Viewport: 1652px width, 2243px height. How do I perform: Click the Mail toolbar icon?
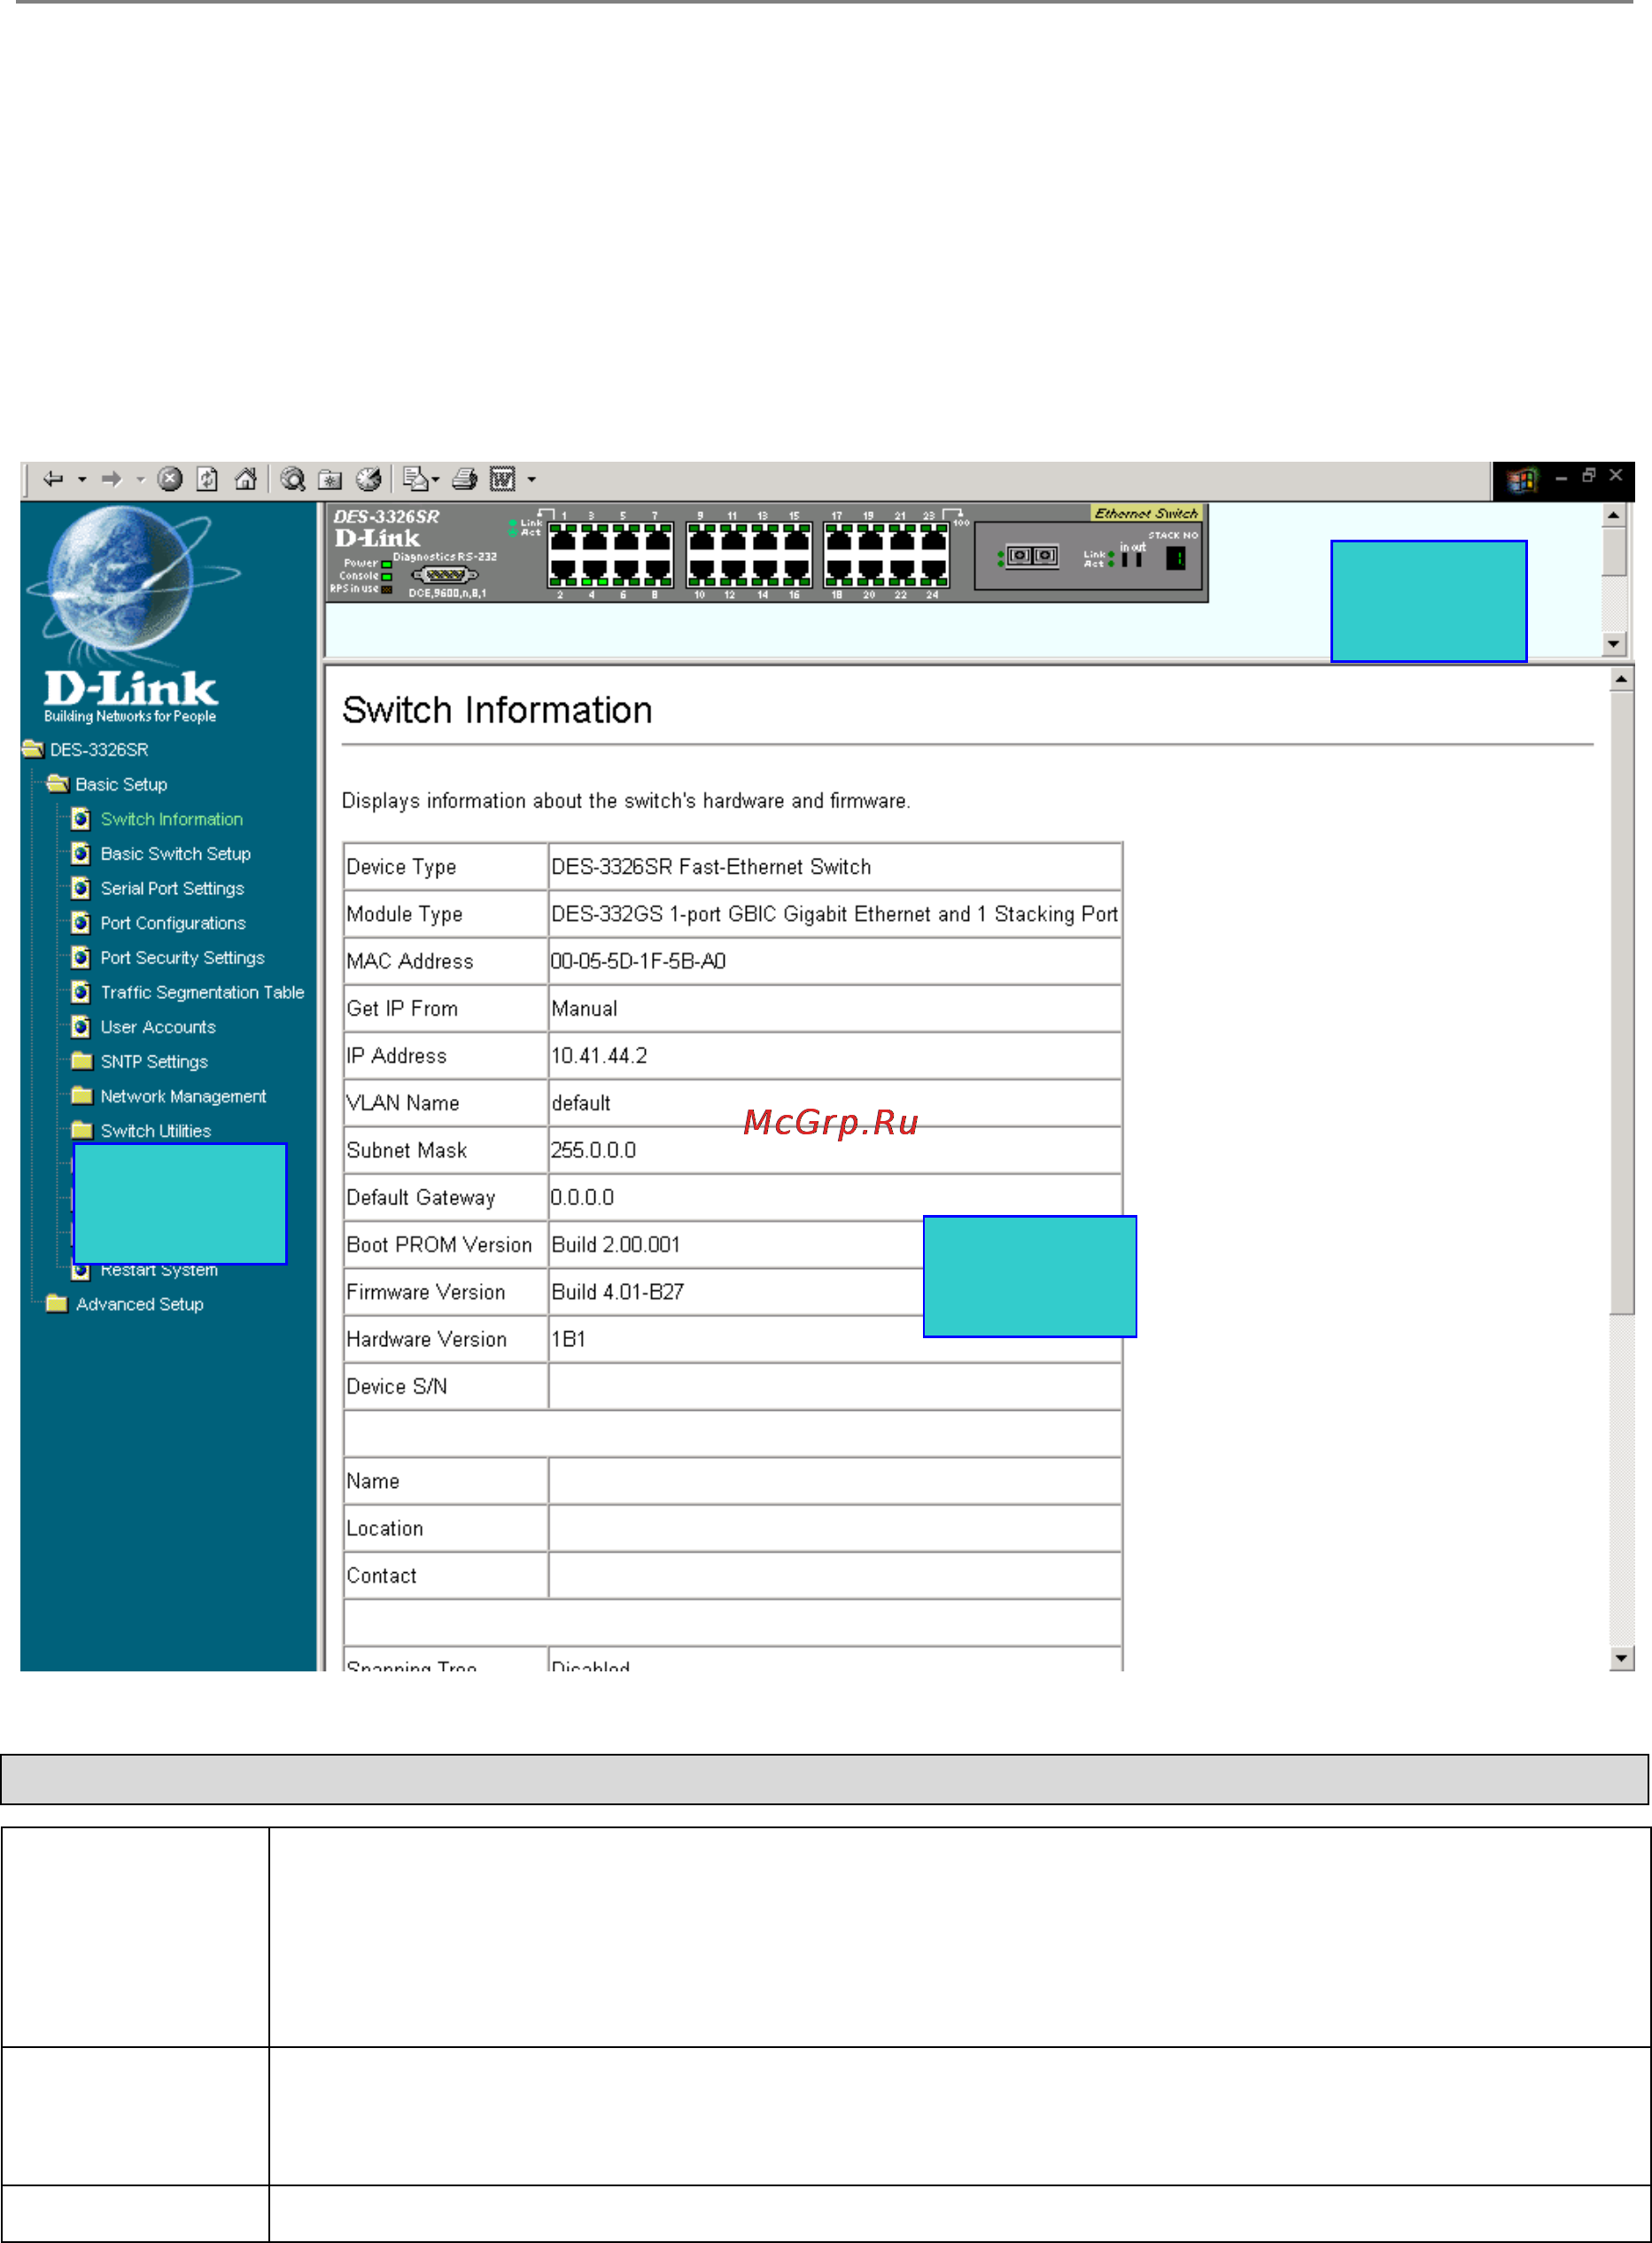(x=415, y=479)
